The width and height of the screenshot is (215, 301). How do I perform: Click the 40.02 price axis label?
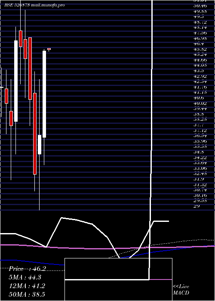click(x=200, y=104)
